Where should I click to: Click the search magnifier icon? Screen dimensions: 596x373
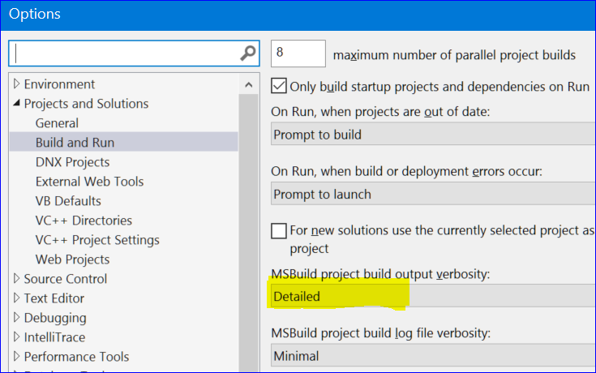(x=248, y=54)
